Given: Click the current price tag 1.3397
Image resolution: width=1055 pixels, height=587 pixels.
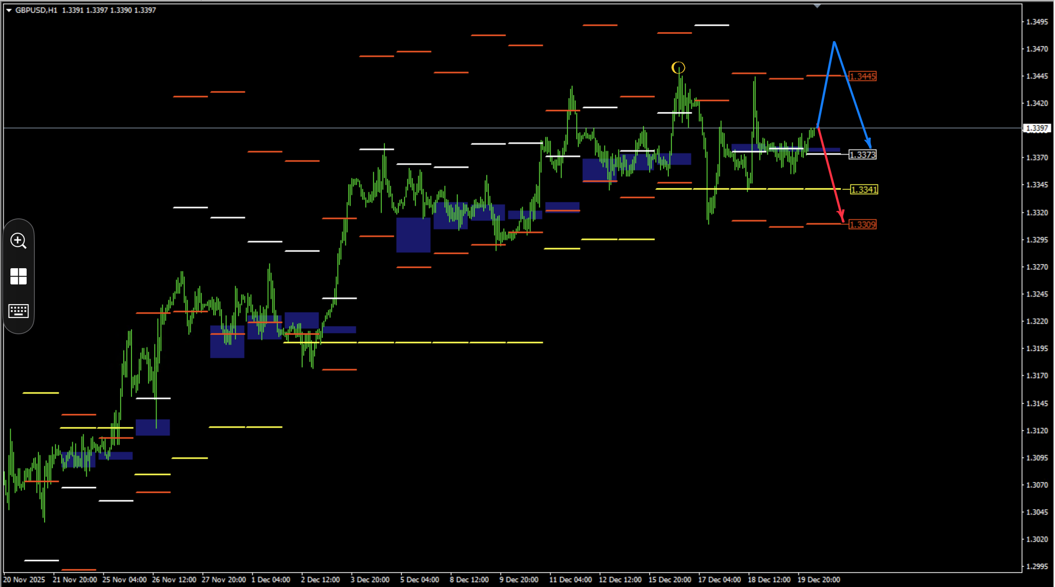Looking at the screenshot, I should 1037,129.
